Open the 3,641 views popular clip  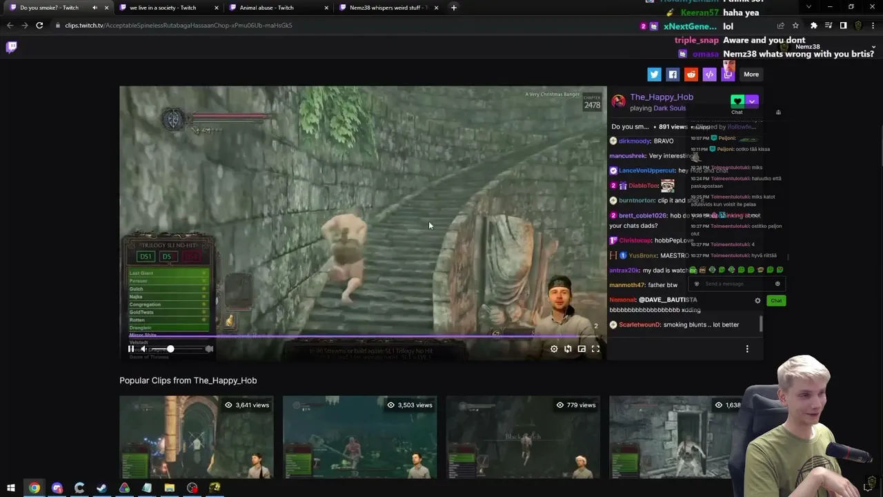click(197, 437)
